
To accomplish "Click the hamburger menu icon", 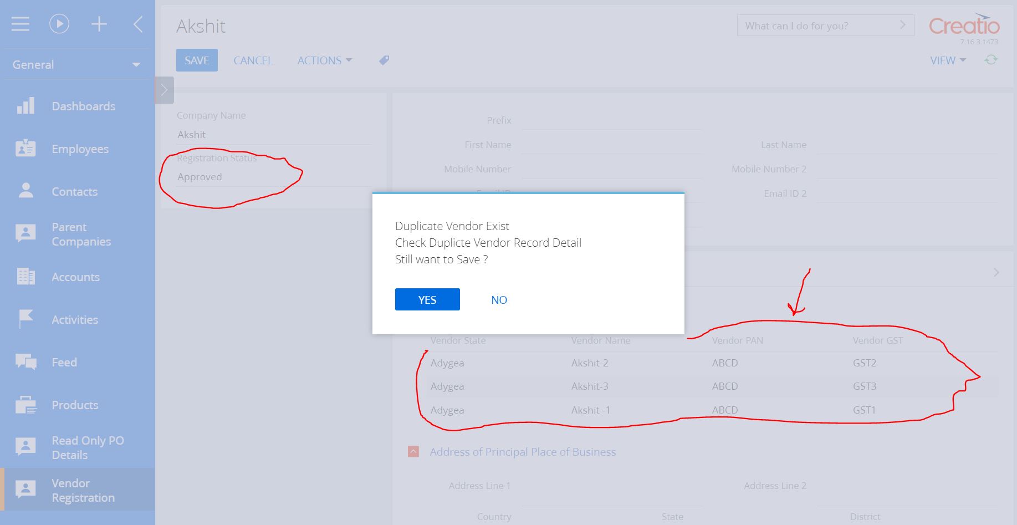I will tap(21, 24).
